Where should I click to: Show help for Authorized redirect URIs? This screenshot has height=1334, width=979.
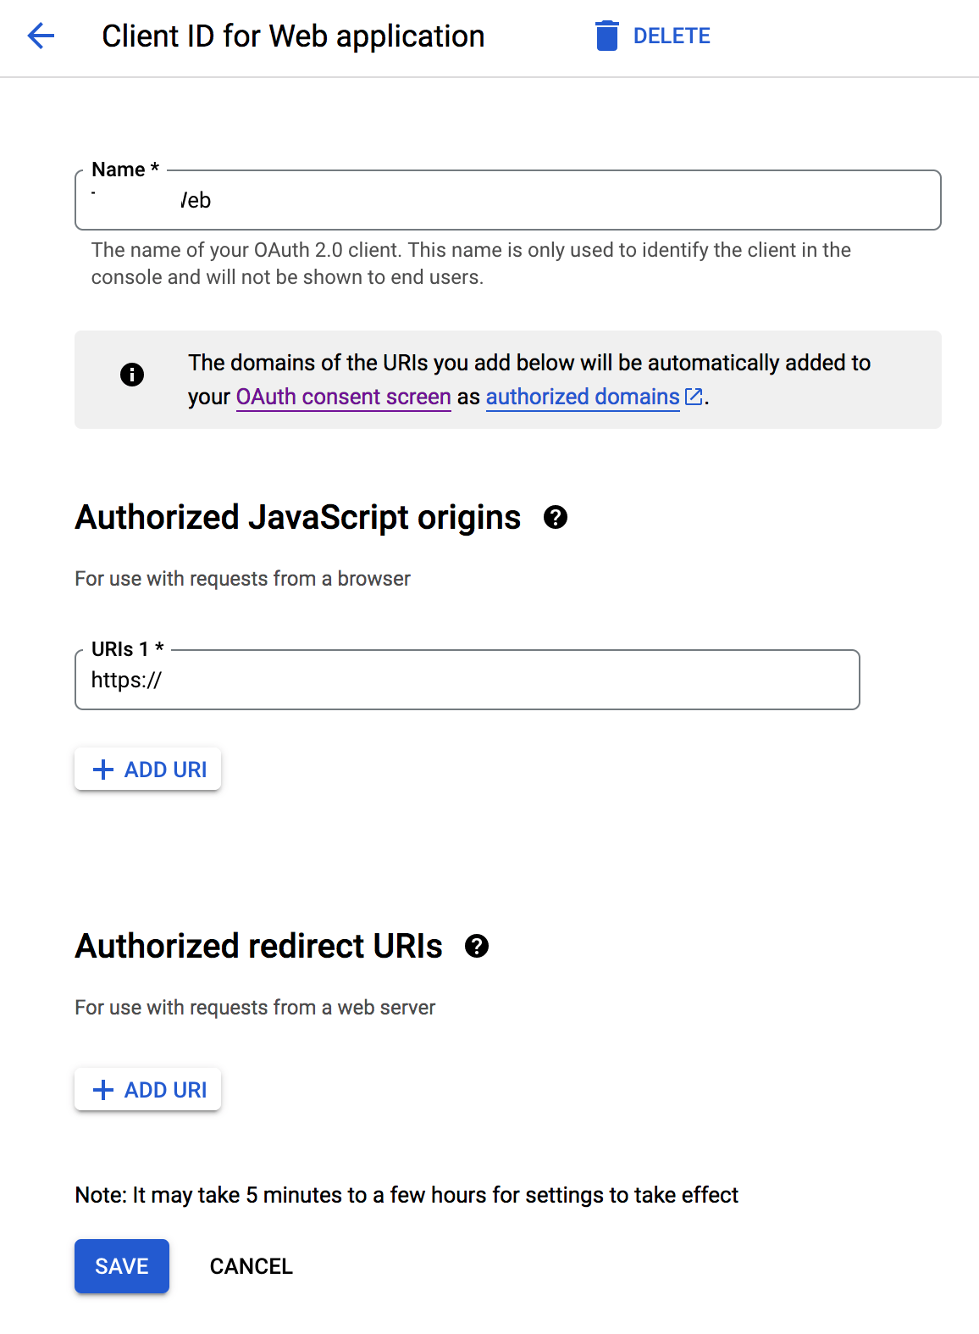pos(477,946)
